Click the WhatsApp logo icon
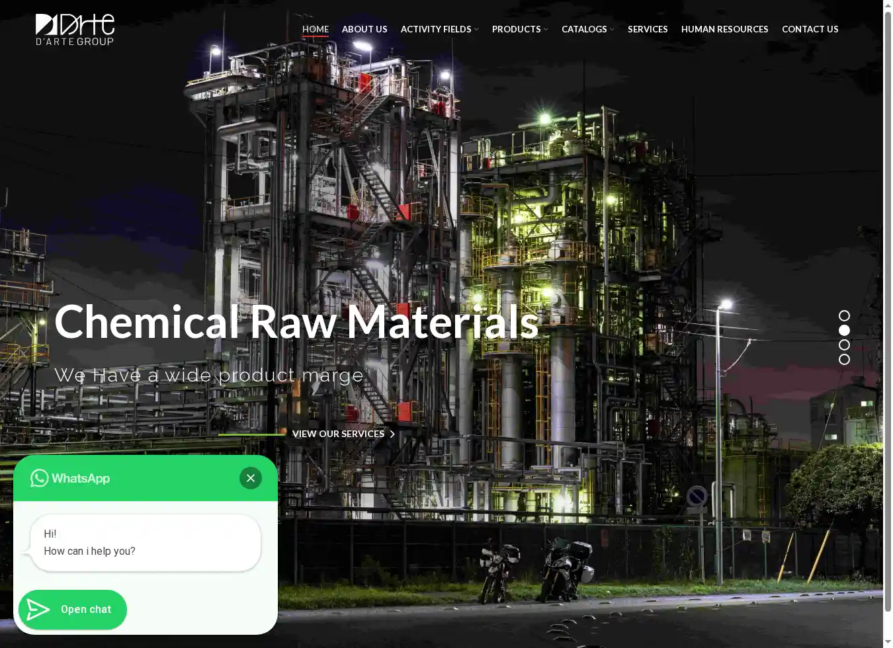 [39, 478]
